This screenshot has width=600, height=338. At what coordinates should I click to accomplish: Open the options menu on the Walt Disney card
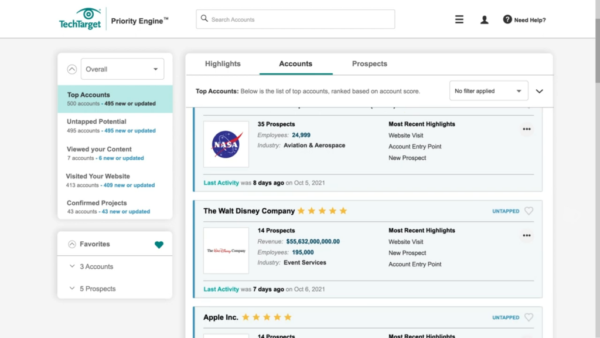527,235
